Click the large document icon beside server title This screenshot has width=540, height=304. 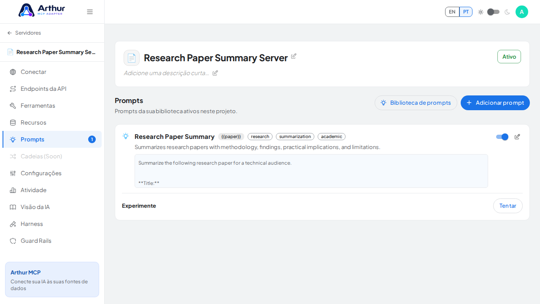132,58
